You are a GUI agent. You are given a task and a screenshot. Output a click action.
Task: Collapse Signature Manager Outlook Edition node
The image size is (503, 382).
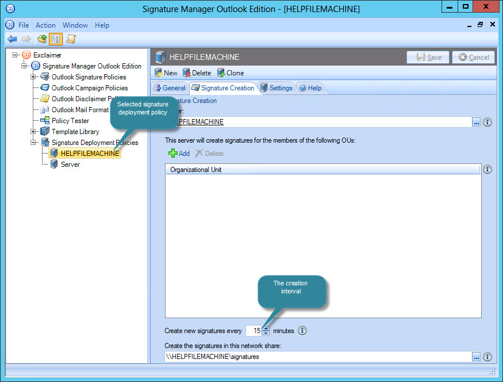[24, 66]
